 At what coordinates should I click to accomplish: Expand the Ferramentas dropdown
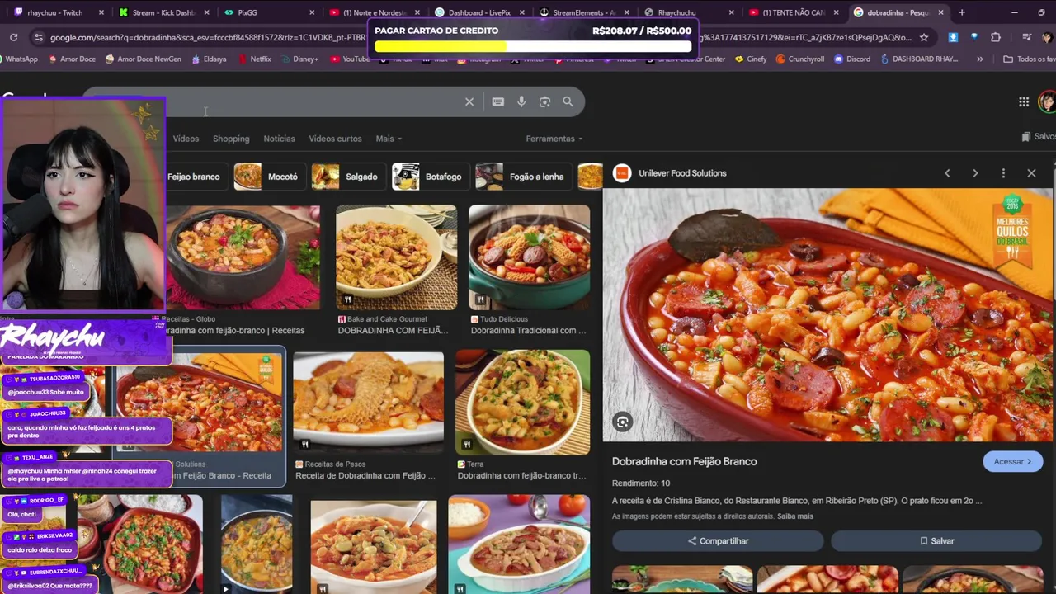[x=554, y=139]
